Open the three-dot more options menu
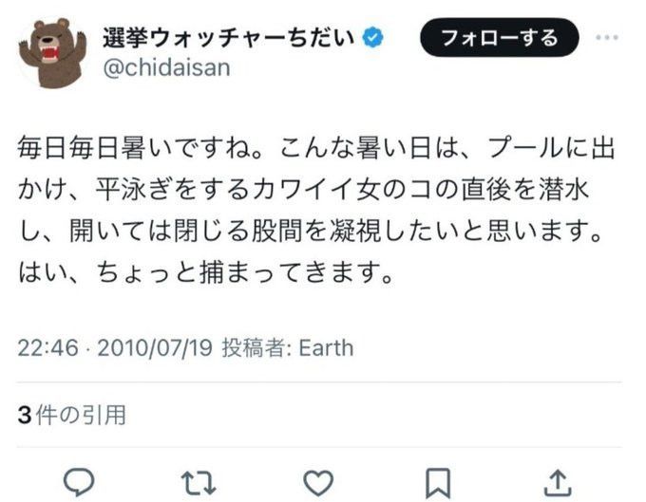The image size is (646, 502). tap(607, 39)
